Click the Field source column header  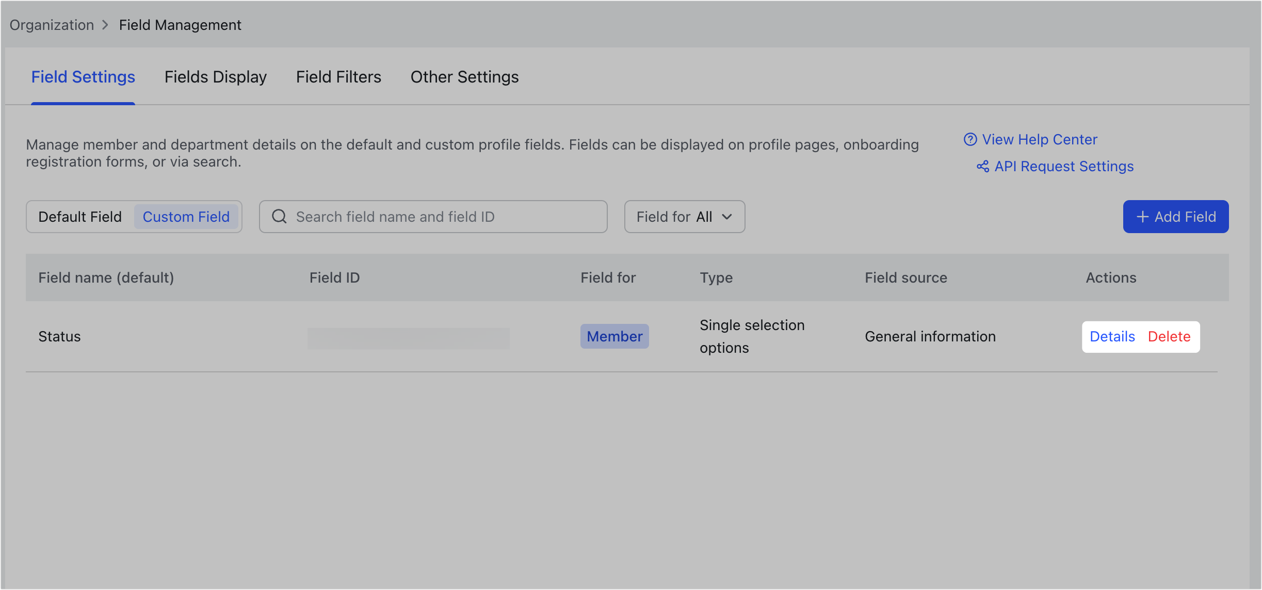[x=906, y=277]
